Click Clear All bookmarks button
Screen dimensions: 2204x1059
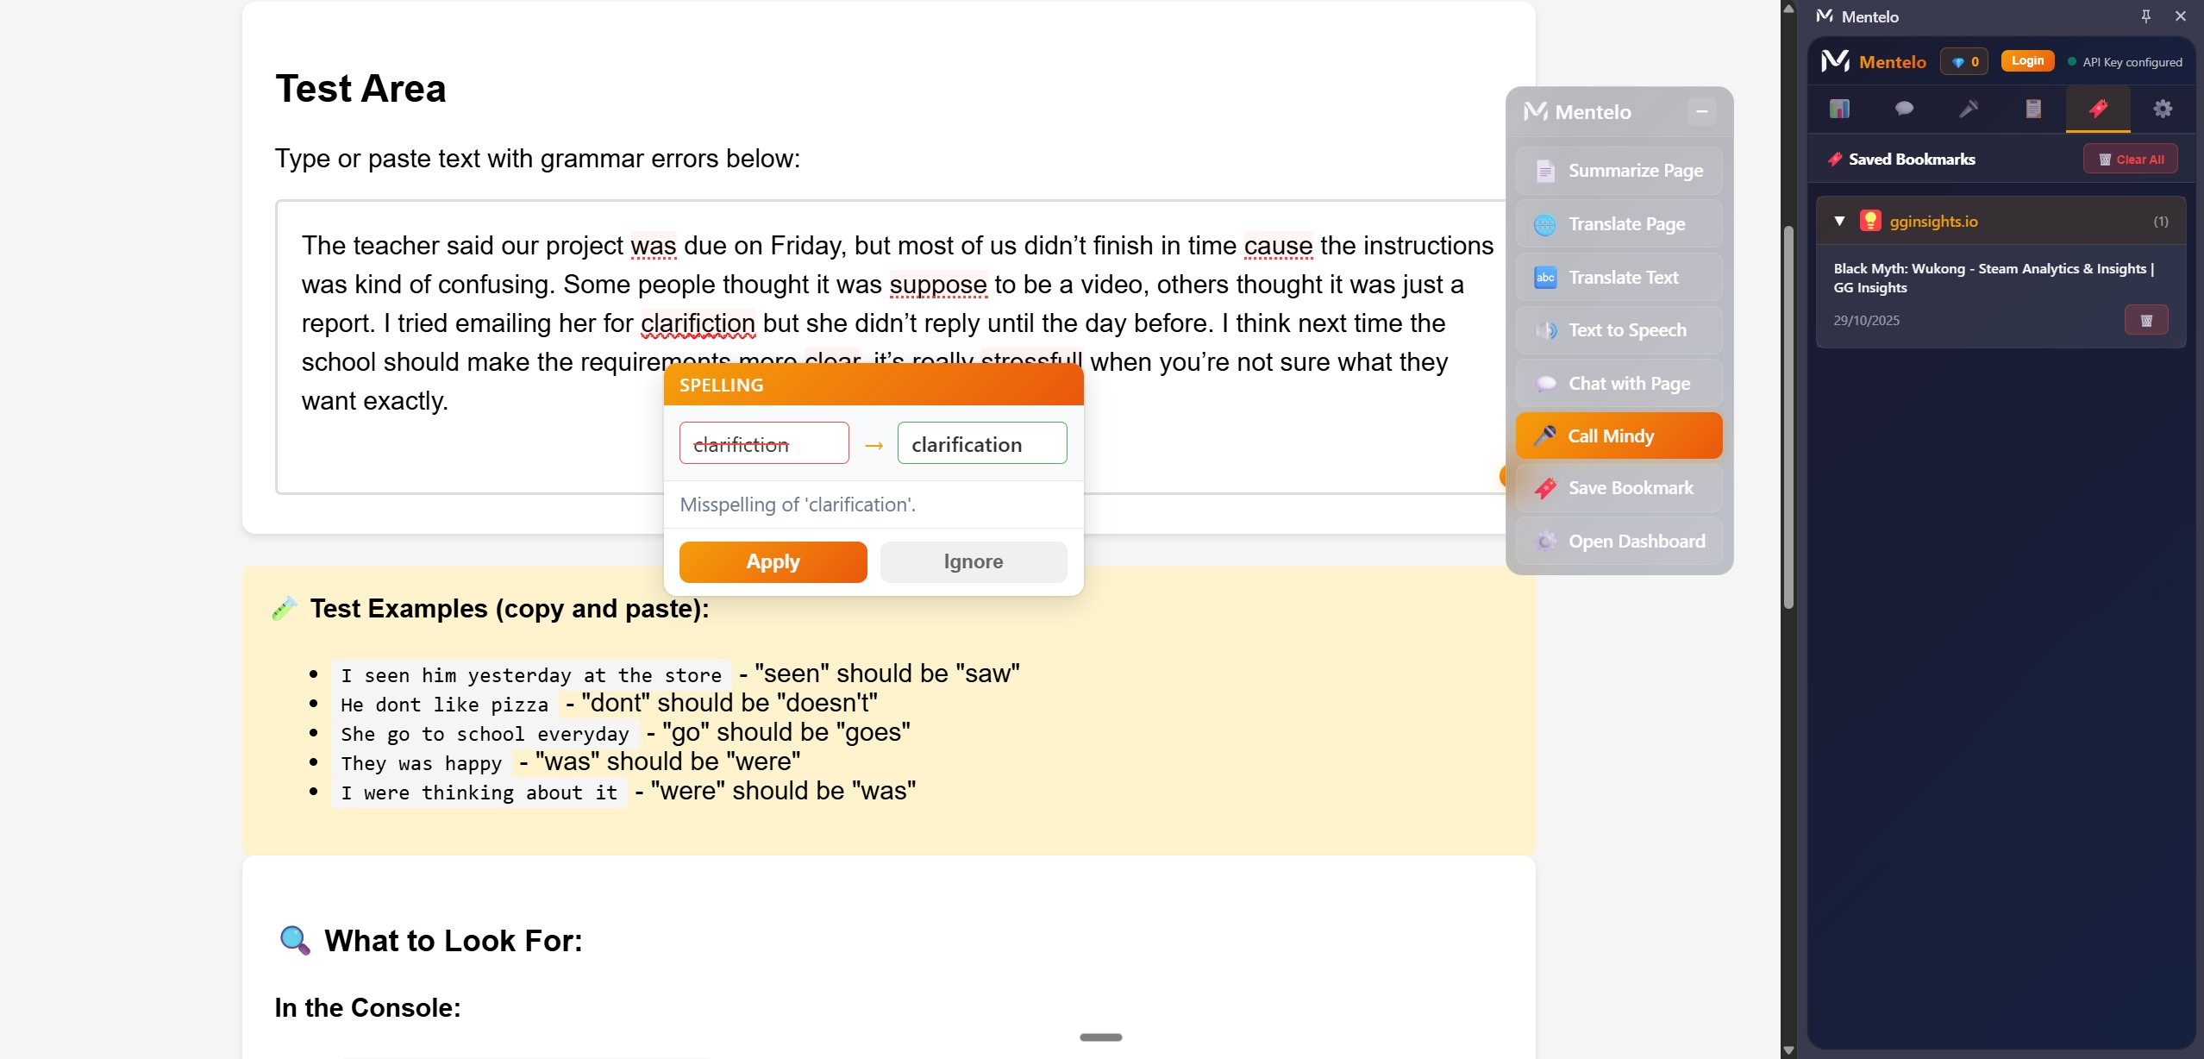coord(2130,159)
